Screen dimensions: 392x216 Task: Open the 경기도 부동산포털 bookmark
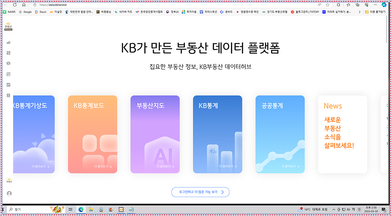[275, 12]
